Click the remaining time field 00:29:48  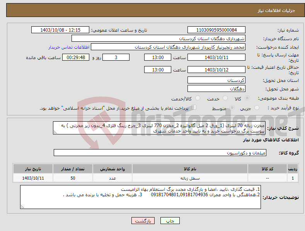[x=76, y=57]
